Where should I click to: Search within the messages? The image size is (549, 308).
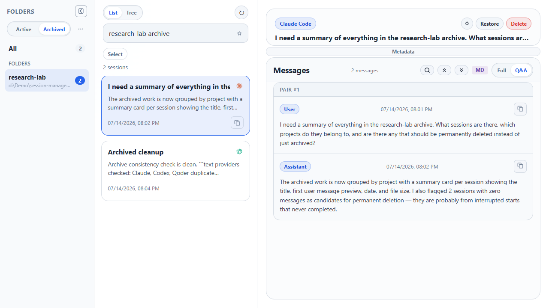point(427,70)
